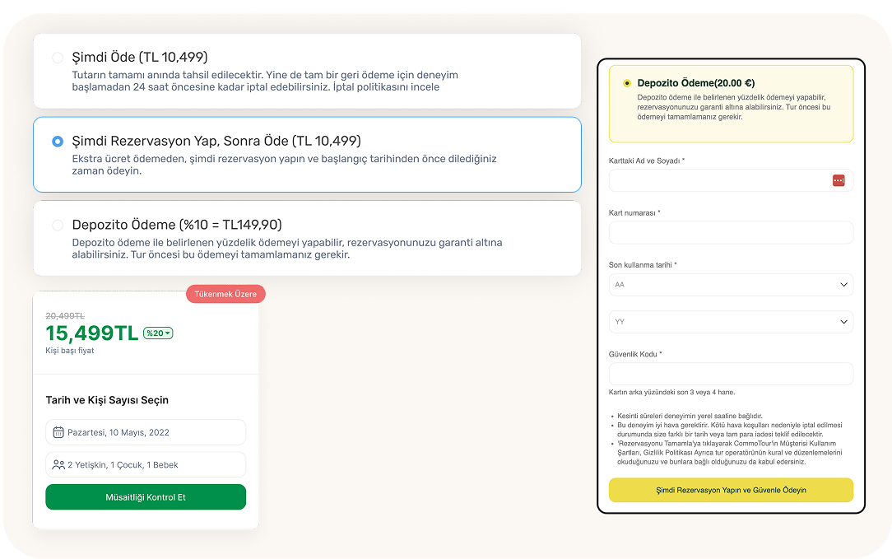Click the Tükenmek Üzere badge
The width and height of the screenshot is (892, 559).
click(225, 294)
